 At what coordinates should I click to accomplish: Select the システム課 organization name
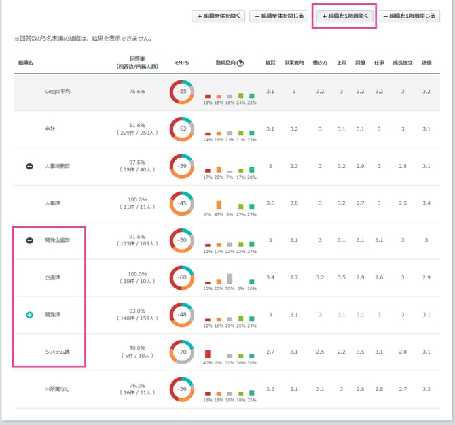(58, 352)
